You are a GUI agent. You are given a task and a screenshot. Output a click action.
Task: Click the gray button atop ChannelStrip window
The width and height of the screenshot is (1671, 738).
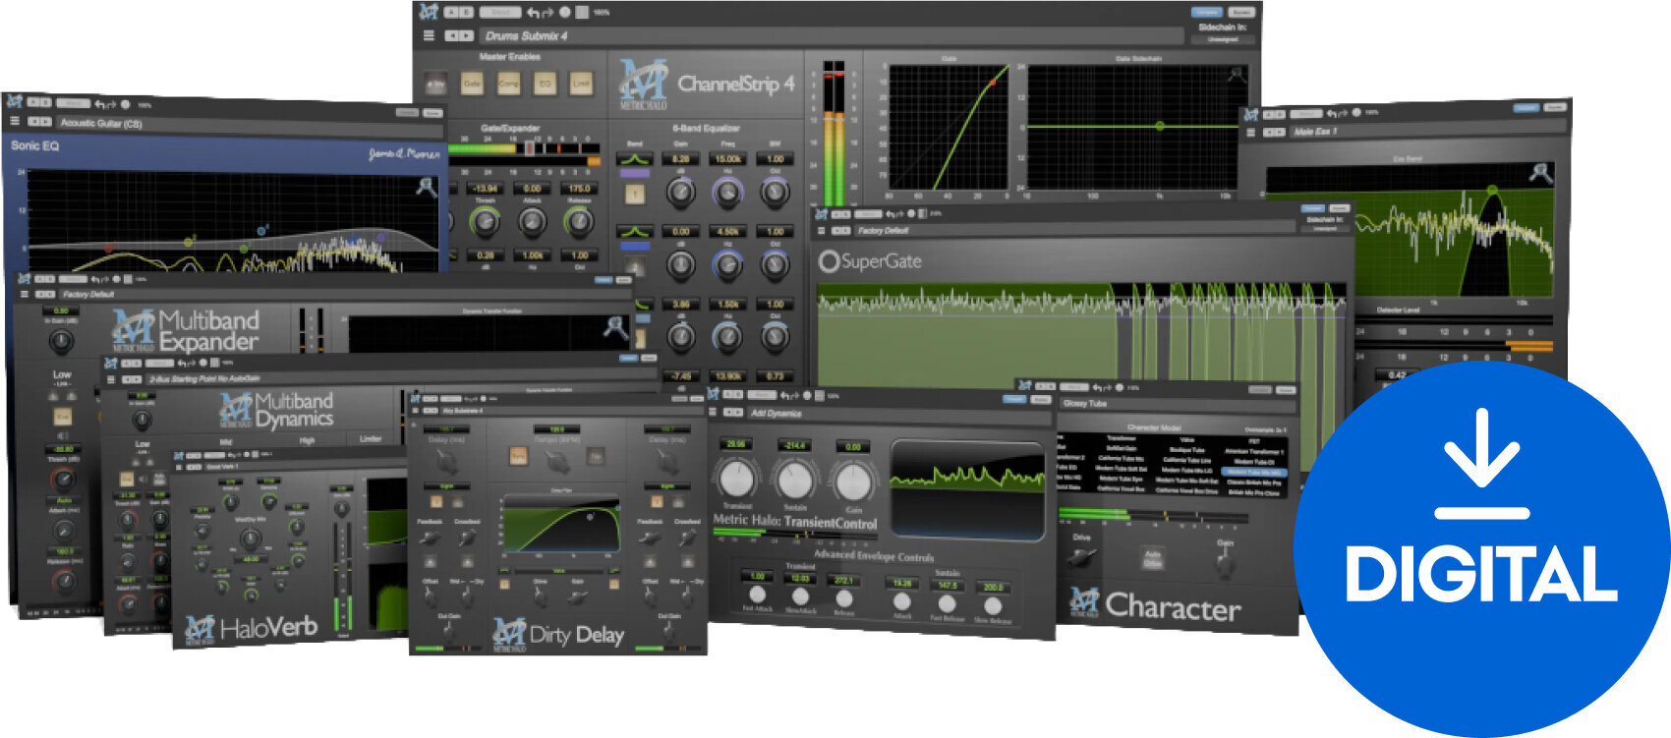1241,12
